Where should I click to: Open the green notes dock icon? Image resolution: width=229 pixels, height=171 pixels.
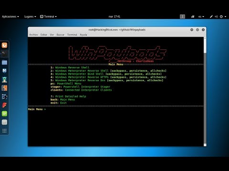[4, 114]
